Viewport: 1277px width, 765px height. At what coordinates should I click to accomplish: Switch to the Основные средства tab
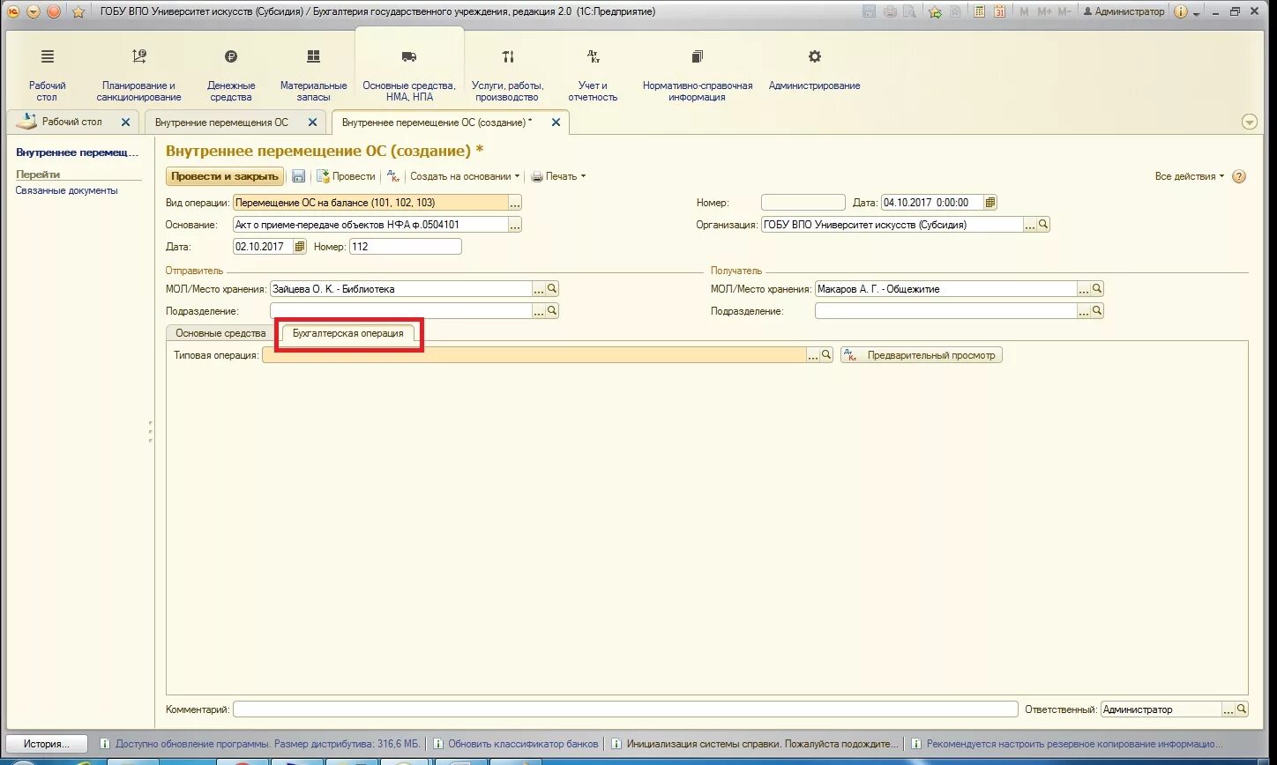pyautogui.click(x=220, y=333)
